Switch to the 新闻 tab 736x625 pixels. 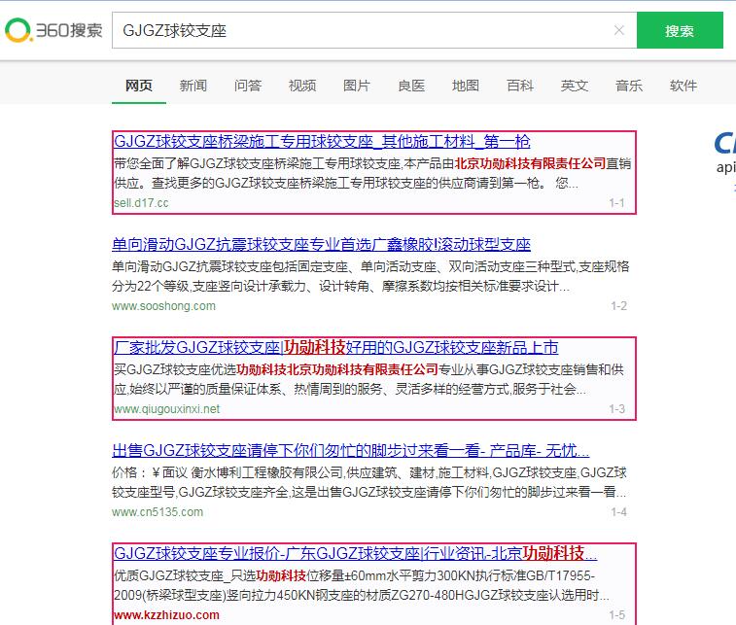[193, 86]
